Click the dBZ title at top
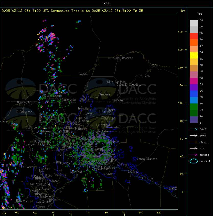The width and height of the screenshot is (213, 216). 106,4
